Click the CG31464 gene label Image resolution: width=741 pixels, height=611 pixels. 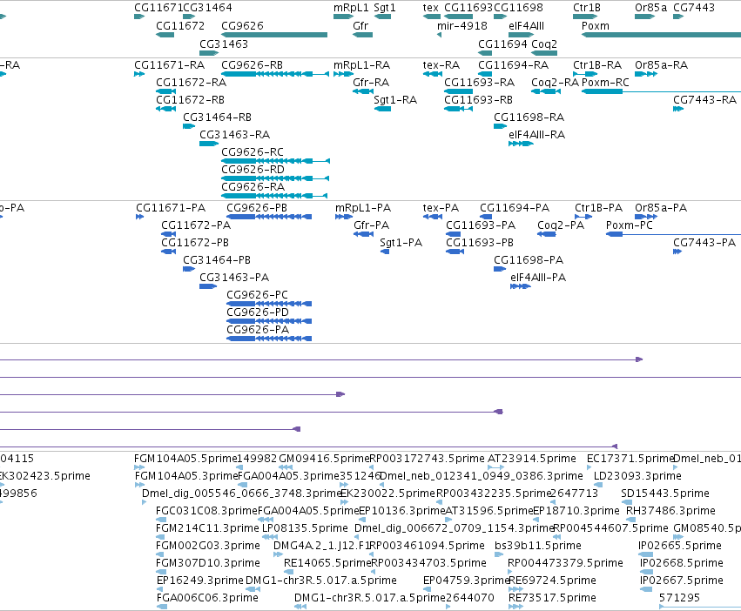tap(207, 8)
